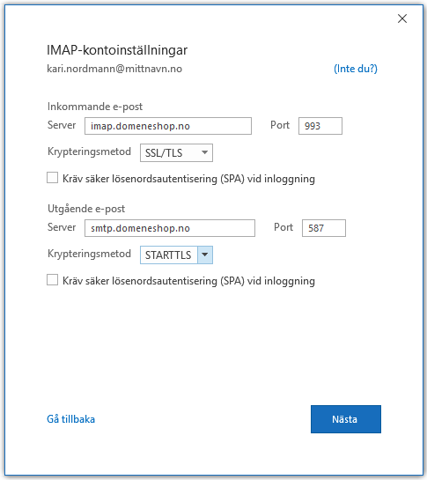Click the SPA label text for outgoing mail

click(x=188, y=281)
